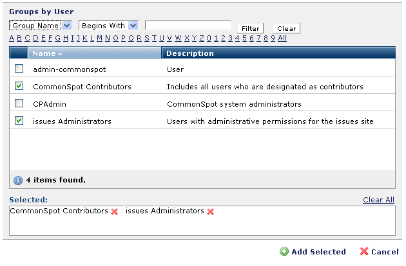Check the CPAdmin checkbox

click(19, 103)
